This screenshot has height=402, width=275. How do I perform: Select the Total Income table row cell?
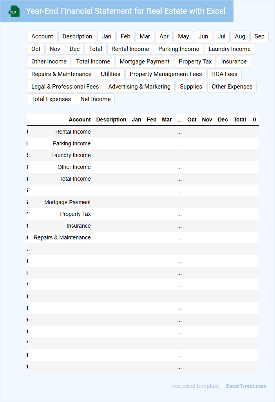75,179
